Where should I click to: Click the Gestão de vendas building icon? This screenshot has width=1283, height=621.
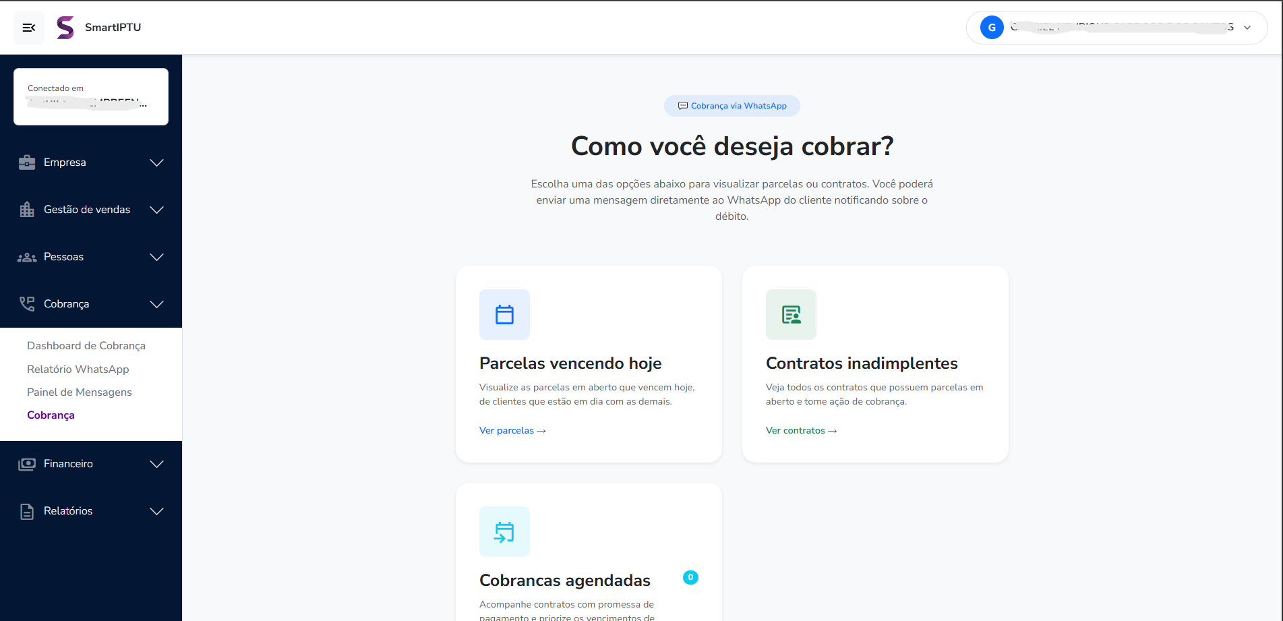[27, 210]
